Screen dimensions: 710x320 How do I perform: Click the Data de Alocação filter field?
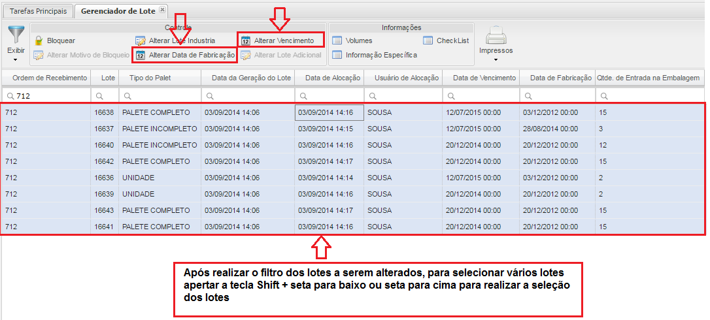point(330,96)
